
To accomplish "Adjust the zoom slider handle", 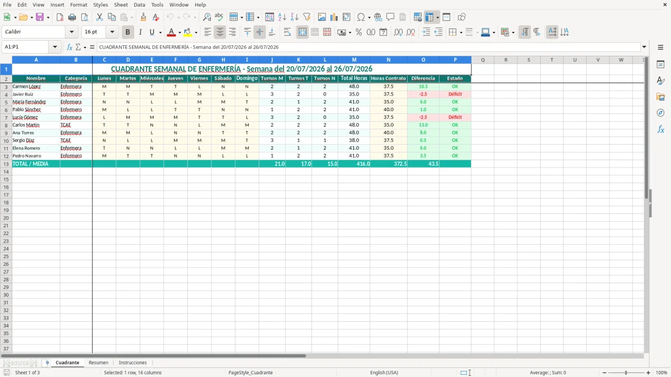I will (x=626, y=373).
